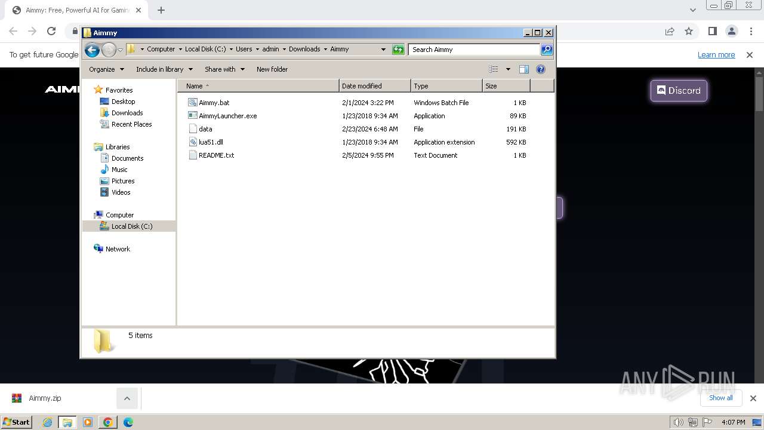Image resolution: width=764 pixels, height=430 pixels.
Task: Open Libraries in navigation pane
Action: tap(118, 147)
